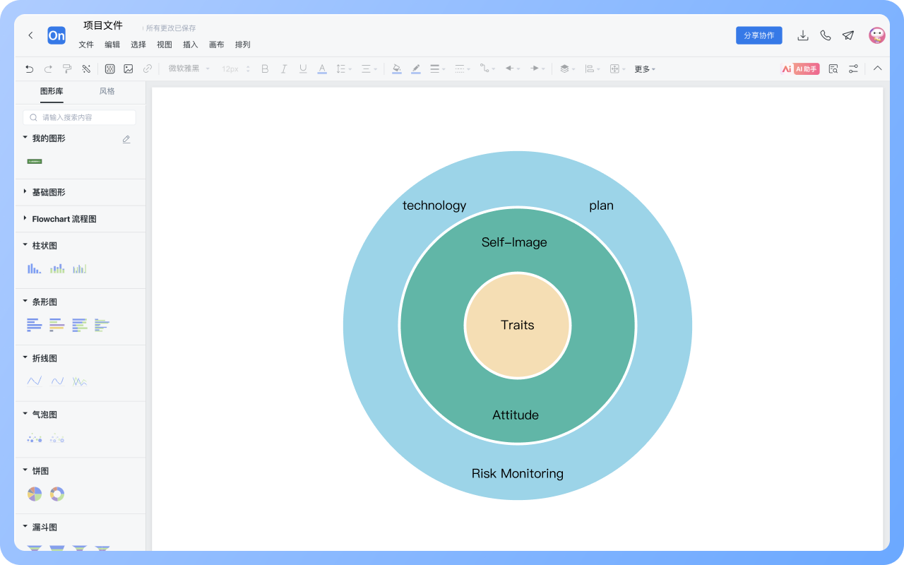This screenshot has height=565, width=904.
Task: Click the 分享协作 button
Action: pos(759,35)
